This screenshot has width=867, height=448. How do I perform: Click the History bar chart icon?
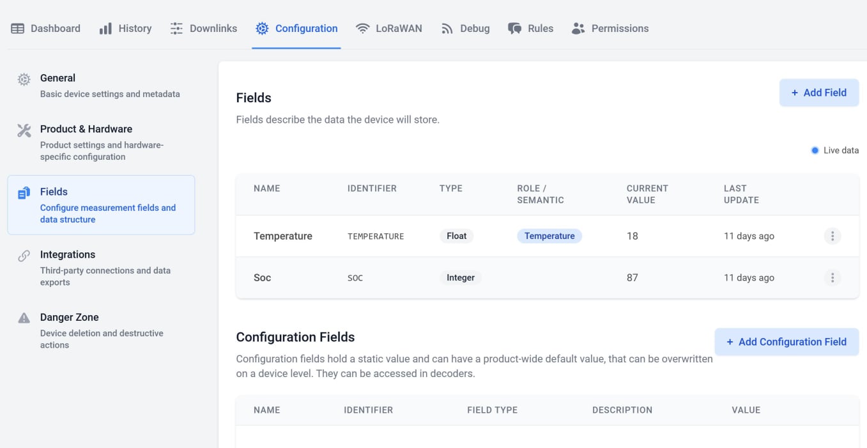click(105, 29)
